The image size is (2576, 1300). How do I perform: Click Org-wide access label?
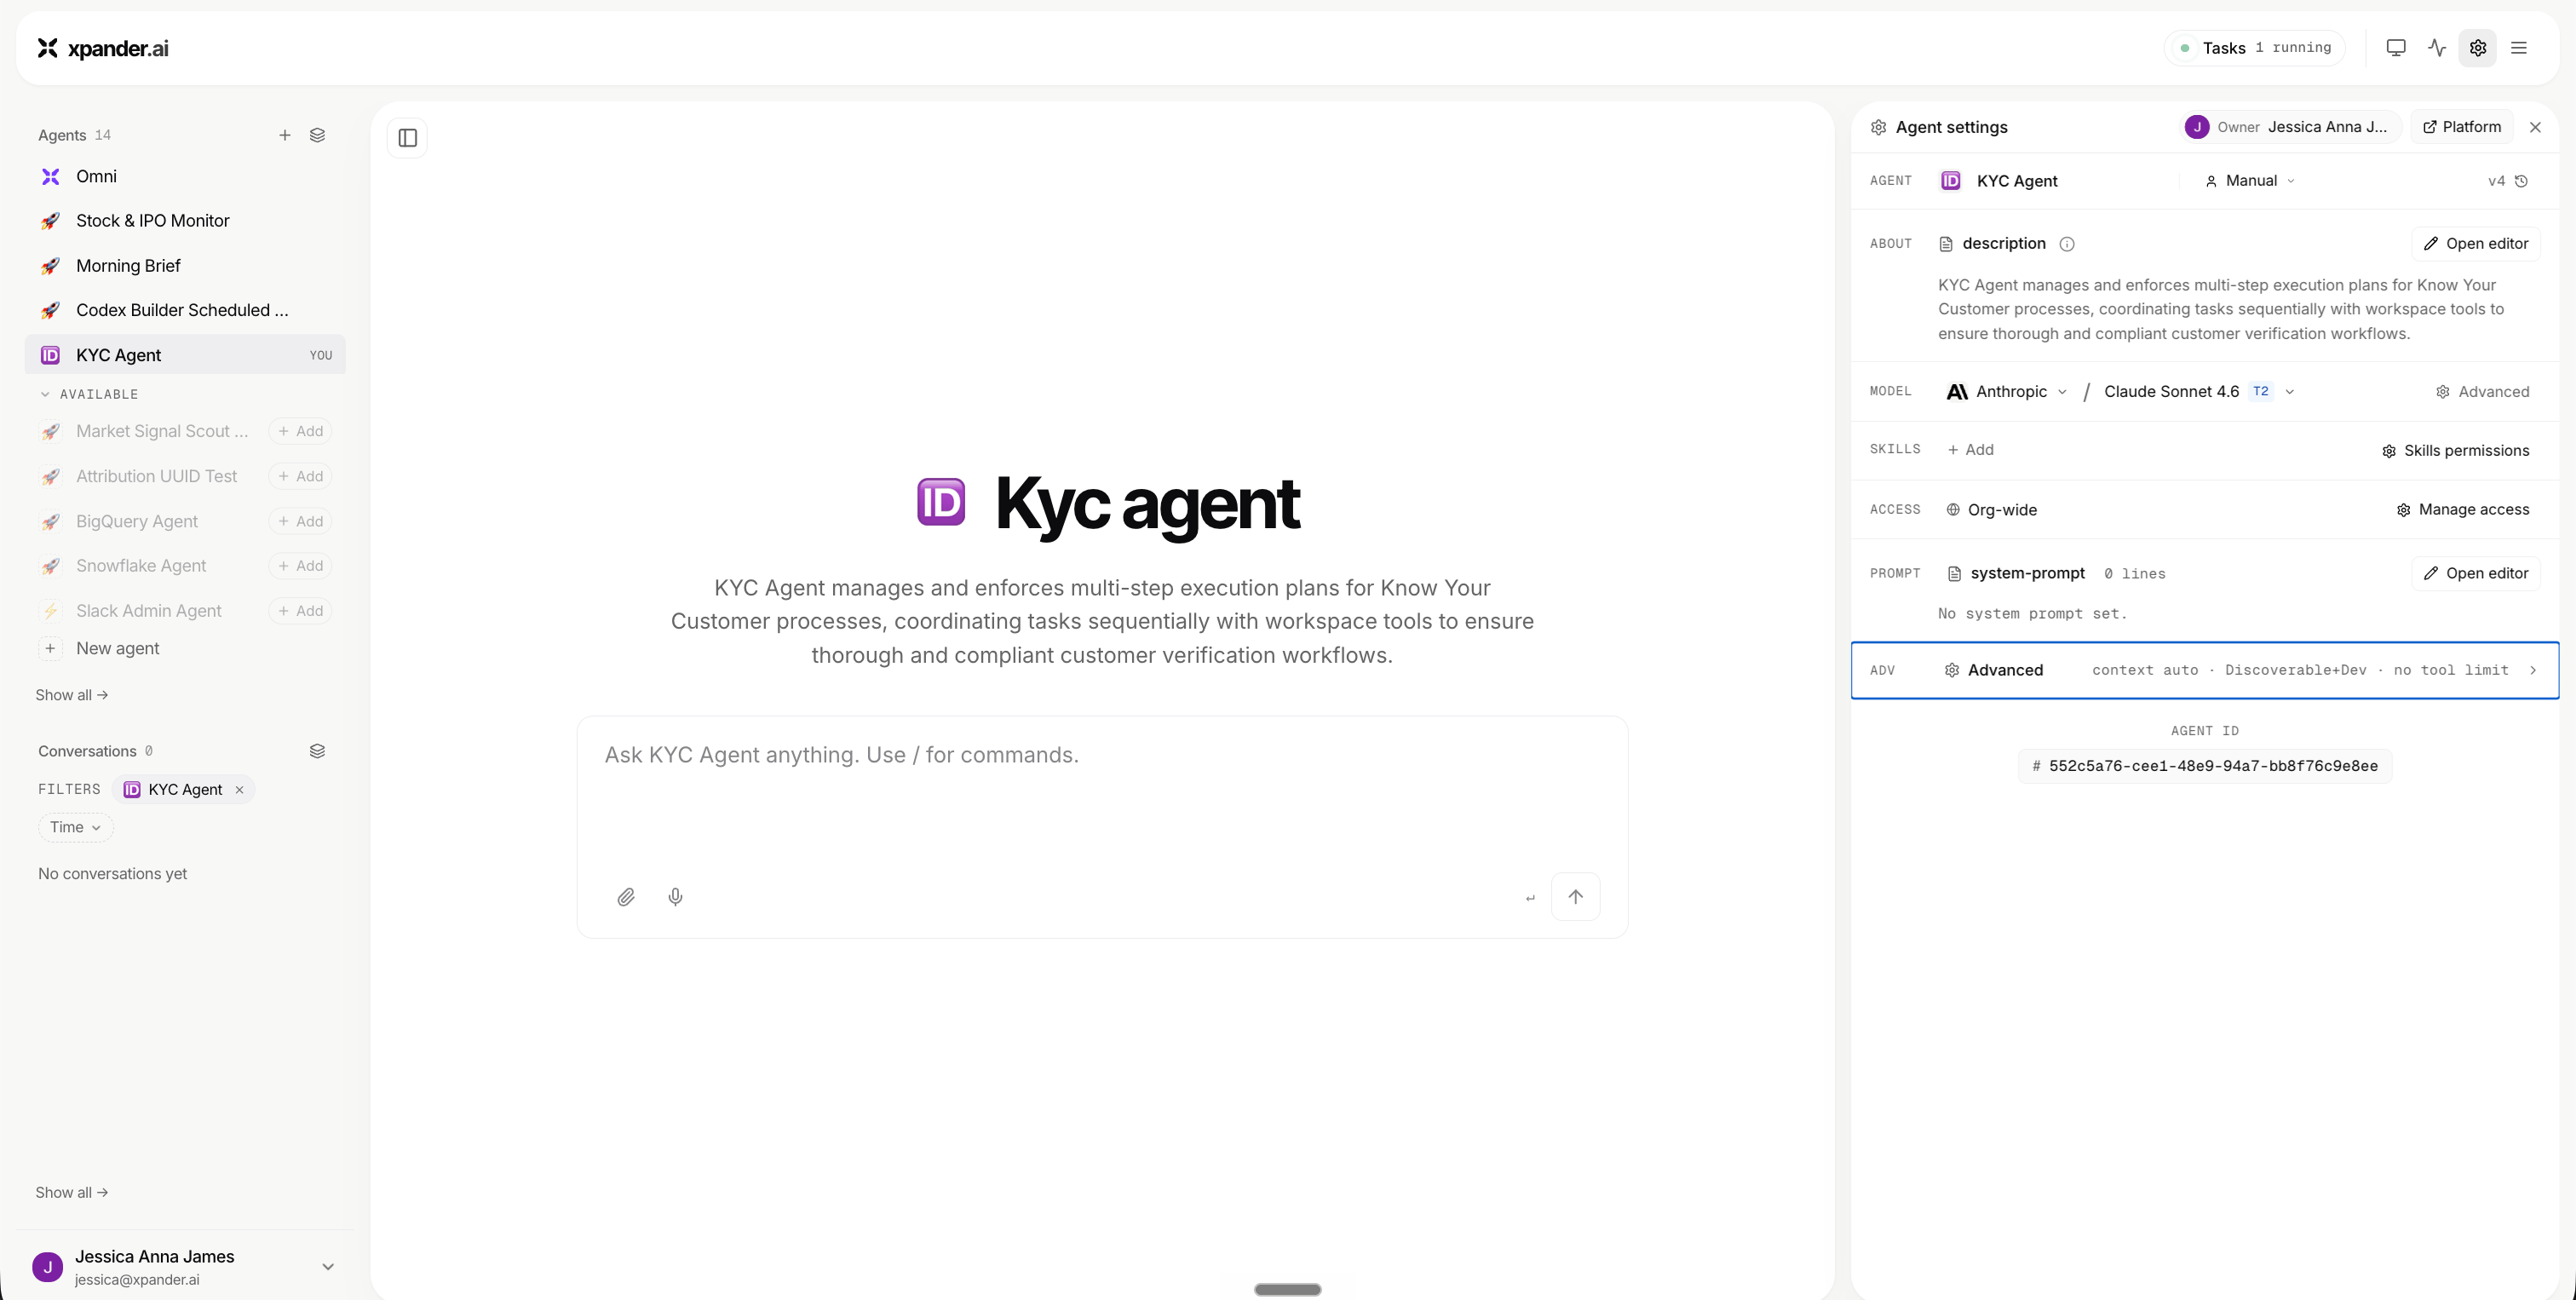pyautogui.click(x=1991, y=510)
